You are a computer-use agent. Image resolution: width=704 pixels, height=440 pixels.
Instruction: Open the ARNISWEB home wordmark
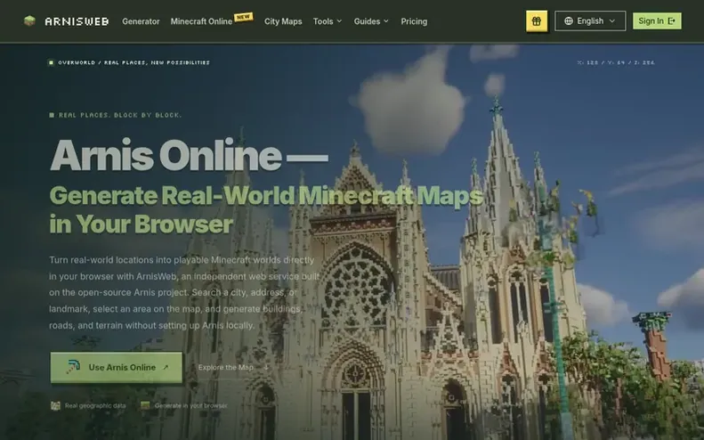(77, 21)
